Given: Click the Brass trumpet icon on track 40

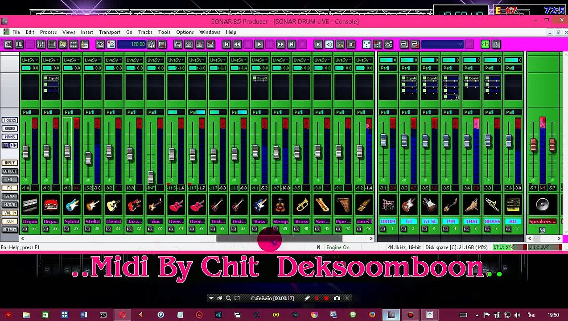Looking at the screenshot, I should click(301, 205).
